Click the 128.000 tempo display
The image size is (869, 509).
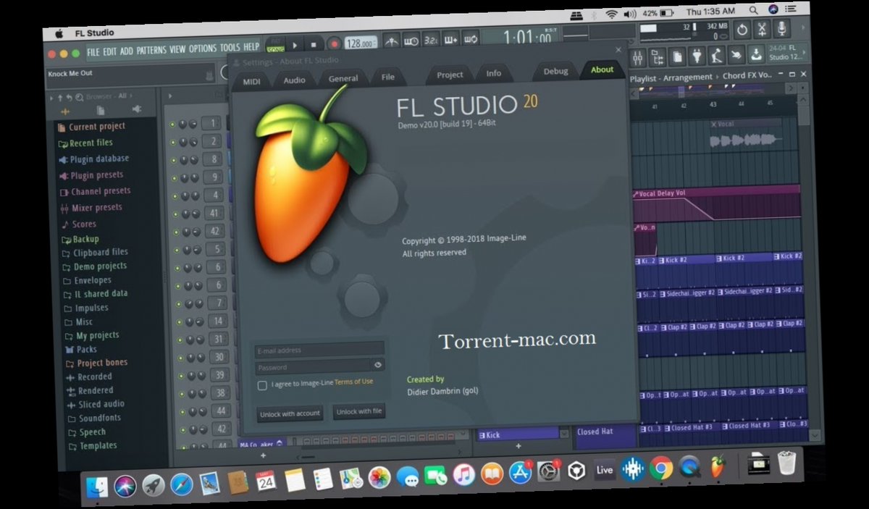tap(361, 43)
